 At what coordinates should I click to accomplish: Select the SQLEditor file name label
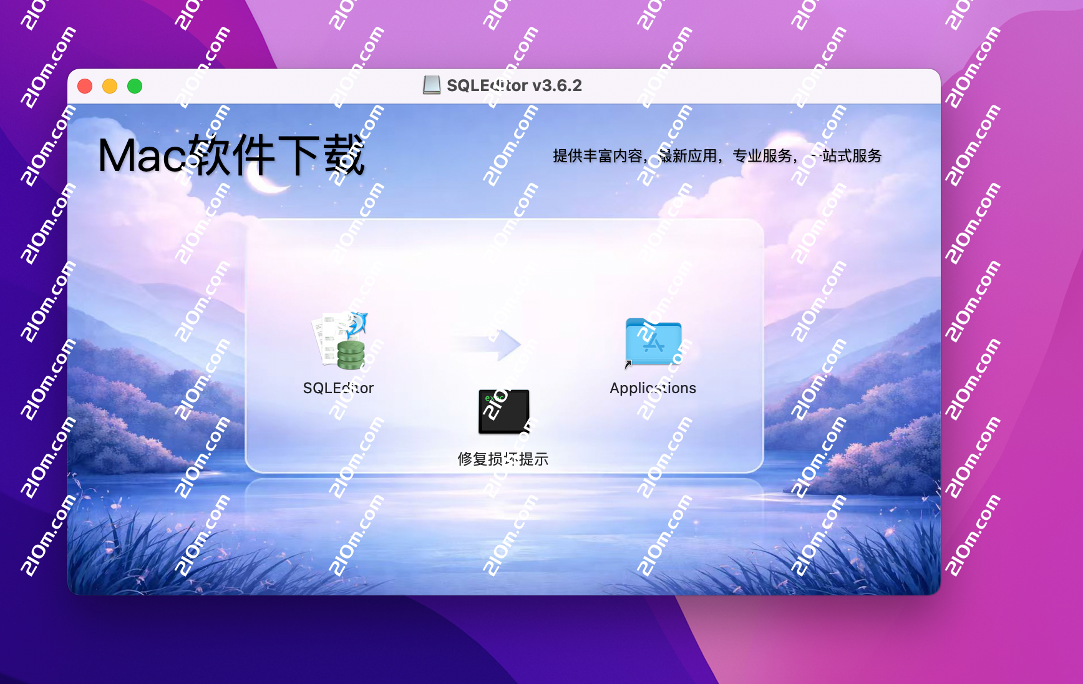pos(338,388)
